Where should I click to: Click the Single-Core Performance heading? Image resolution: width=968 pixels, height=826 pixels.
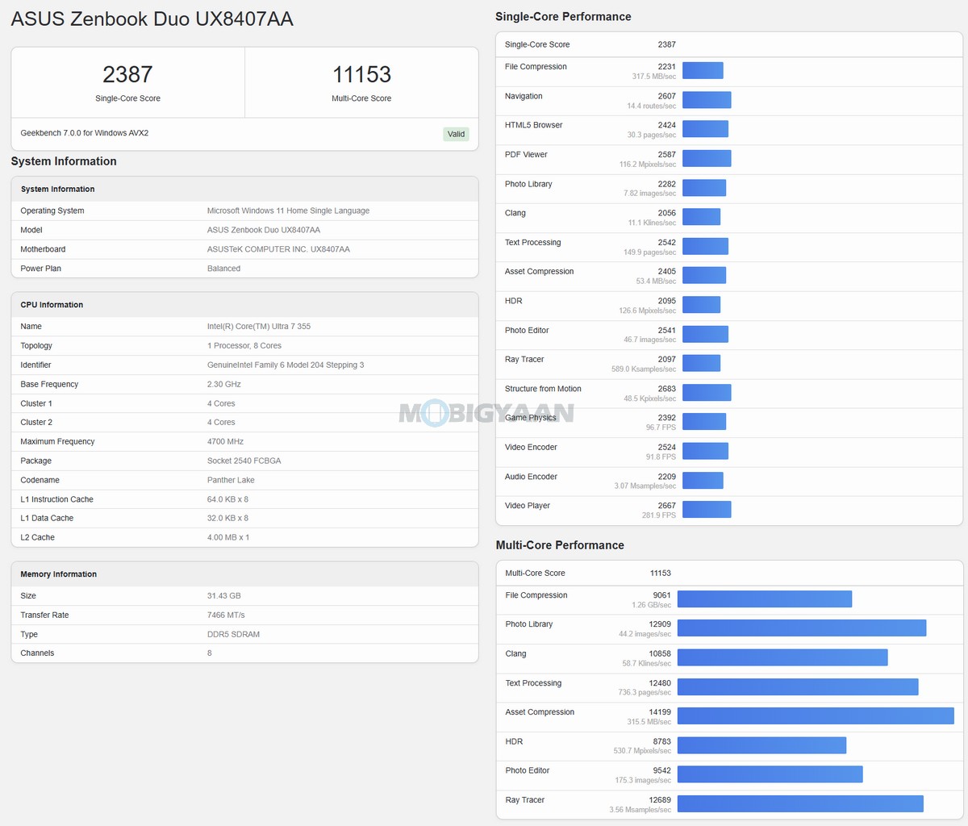pos(563,17)
